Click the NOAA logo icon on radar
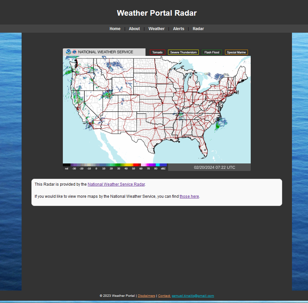Screen dimensions: 308x303 pos(68,52)
